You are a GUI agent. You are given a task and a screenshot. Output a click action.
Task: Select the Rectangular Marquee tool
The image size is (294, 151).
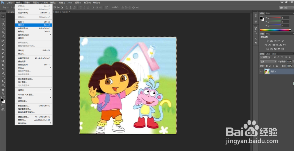[3, 20]
